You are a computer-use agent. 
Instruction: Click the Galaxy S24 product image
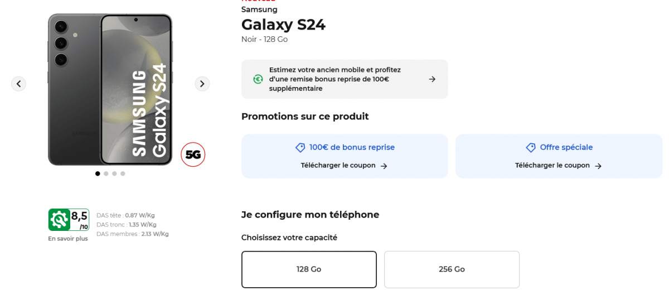coord(110,89)
